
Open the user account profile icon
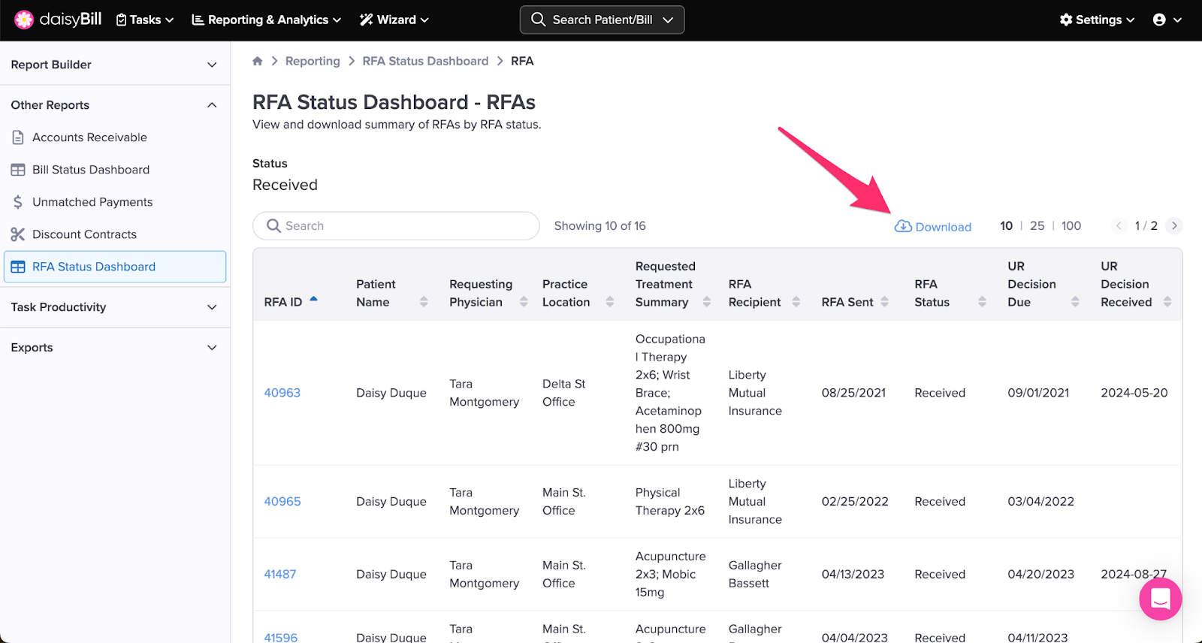(x=1159, y=20)
